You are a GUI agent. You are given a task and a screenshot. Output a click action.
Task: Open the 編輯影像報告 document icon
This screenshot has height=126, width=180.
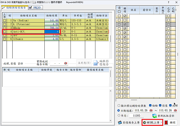pos(95,63)
